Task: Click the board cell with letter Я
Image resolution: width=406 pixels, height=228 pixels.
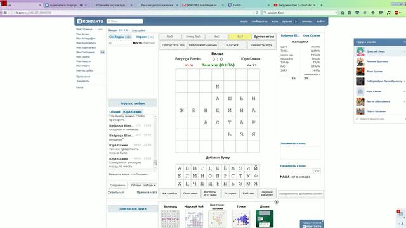Action: click(x=254, y=134)
